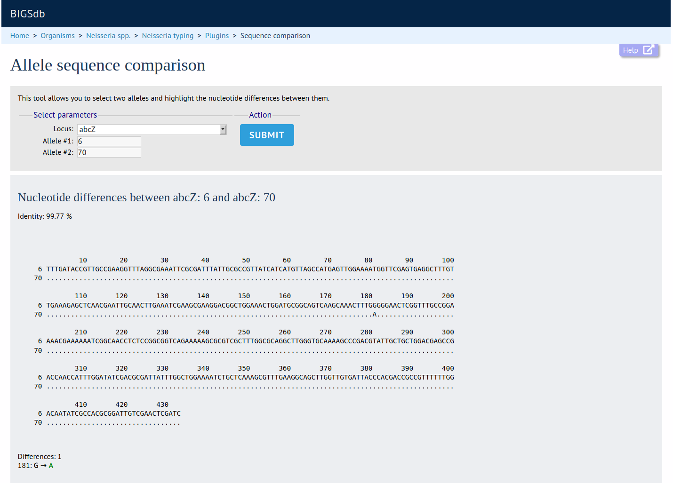Focus the Allele #1 input field

(109, 141)
